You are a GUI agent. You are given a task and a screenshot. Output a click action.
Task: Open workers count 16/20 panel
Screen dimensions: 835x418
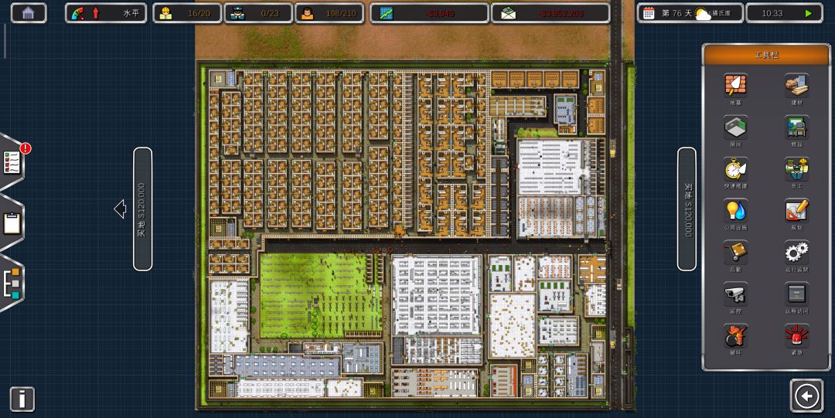(x=187, y=13)
